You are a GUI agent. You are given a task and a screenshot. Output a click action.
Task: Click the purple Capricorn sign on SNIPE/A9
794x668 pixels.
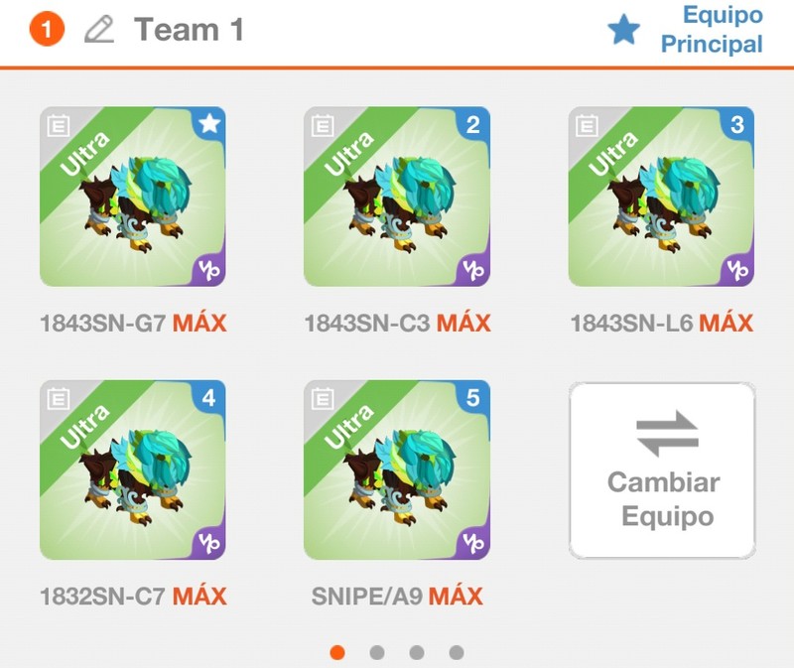tap(473, 543)
